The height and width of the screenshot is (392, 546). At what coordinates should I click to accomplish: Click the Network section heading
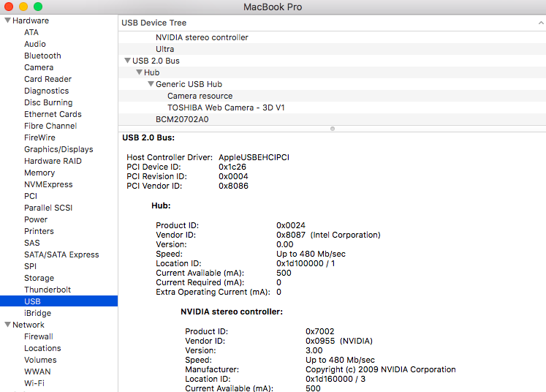click(29, 325)
